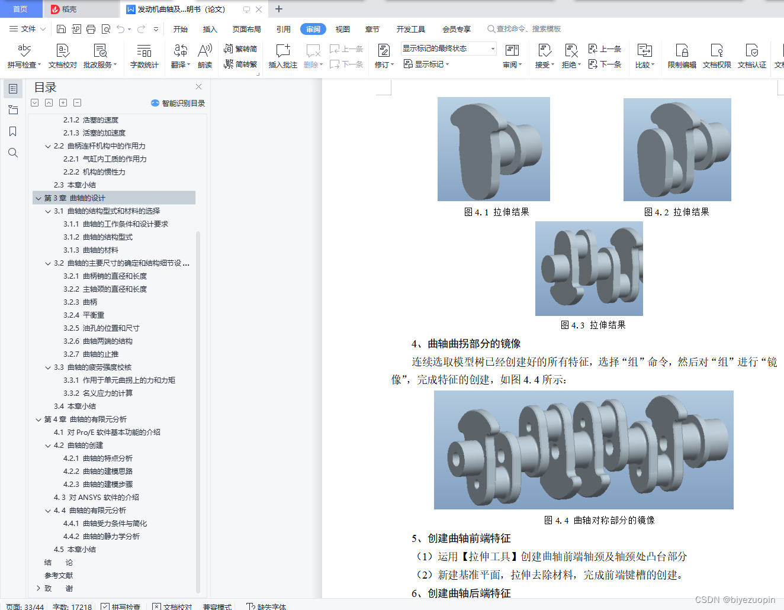784x610 pixels.
Task: Expand the 致谢 outline entry
Action: pos(38,588)
